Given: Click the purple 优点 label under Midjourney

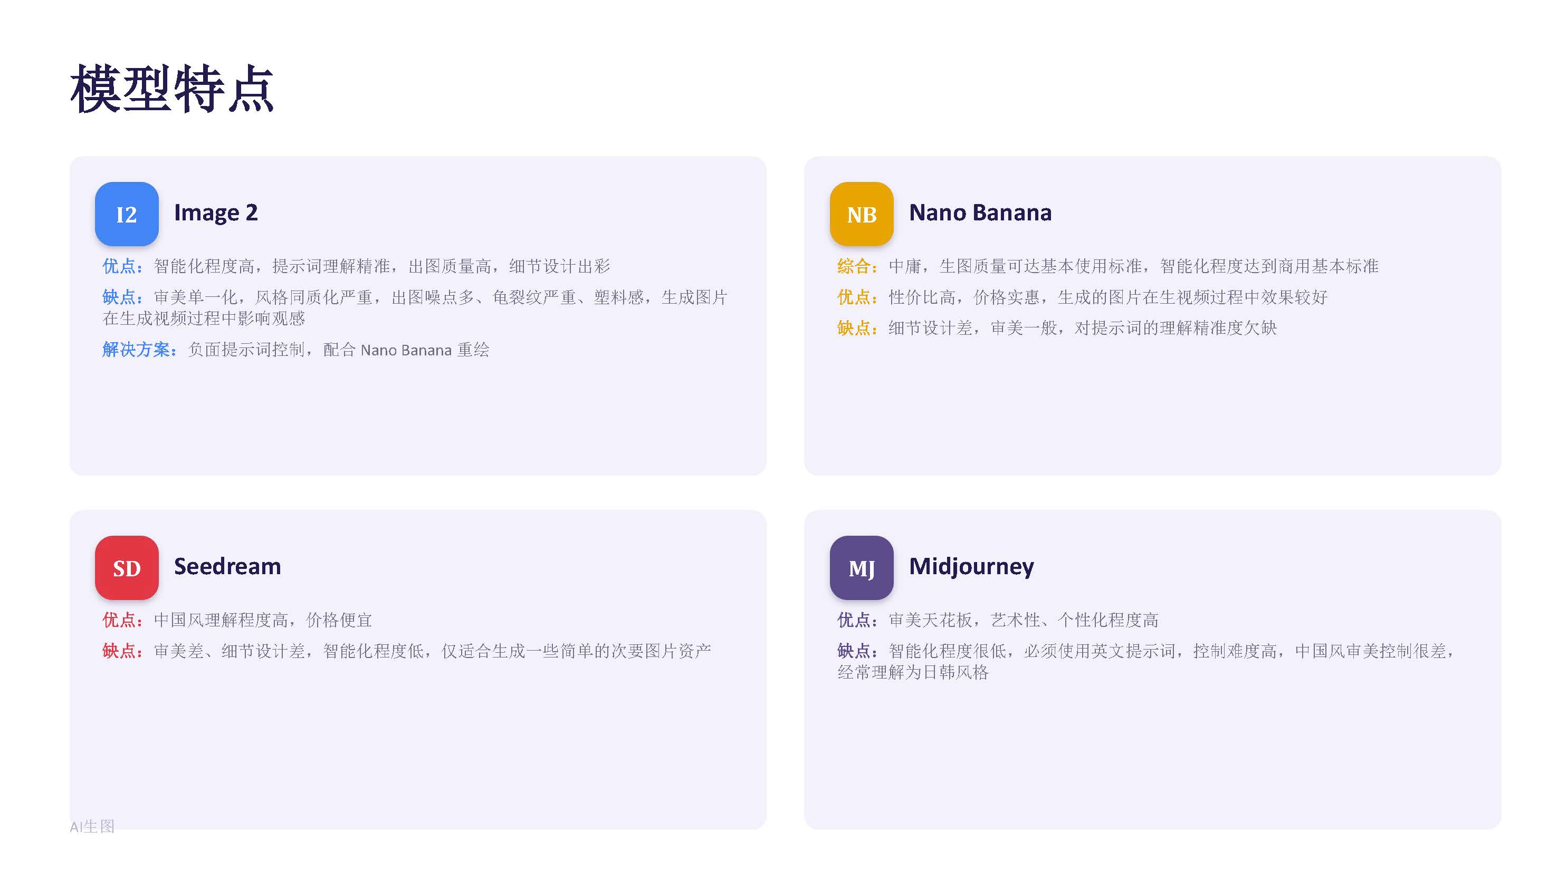Looking at the screenshot, I should [857, 620].
